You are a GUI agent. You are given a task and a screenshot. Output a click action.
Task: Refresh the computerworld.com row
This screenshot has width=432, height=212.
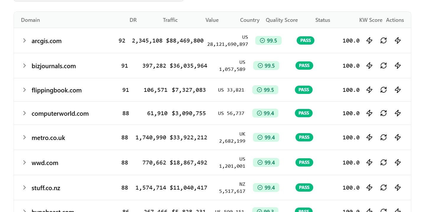384,113
